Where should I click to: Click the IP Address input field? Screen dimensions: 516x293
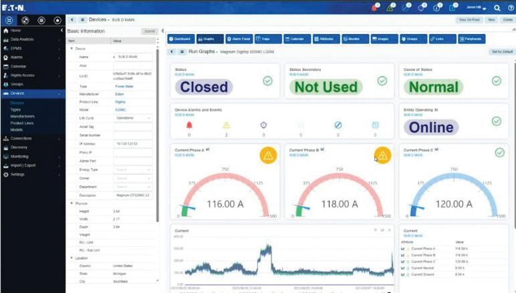coord(133,144)
